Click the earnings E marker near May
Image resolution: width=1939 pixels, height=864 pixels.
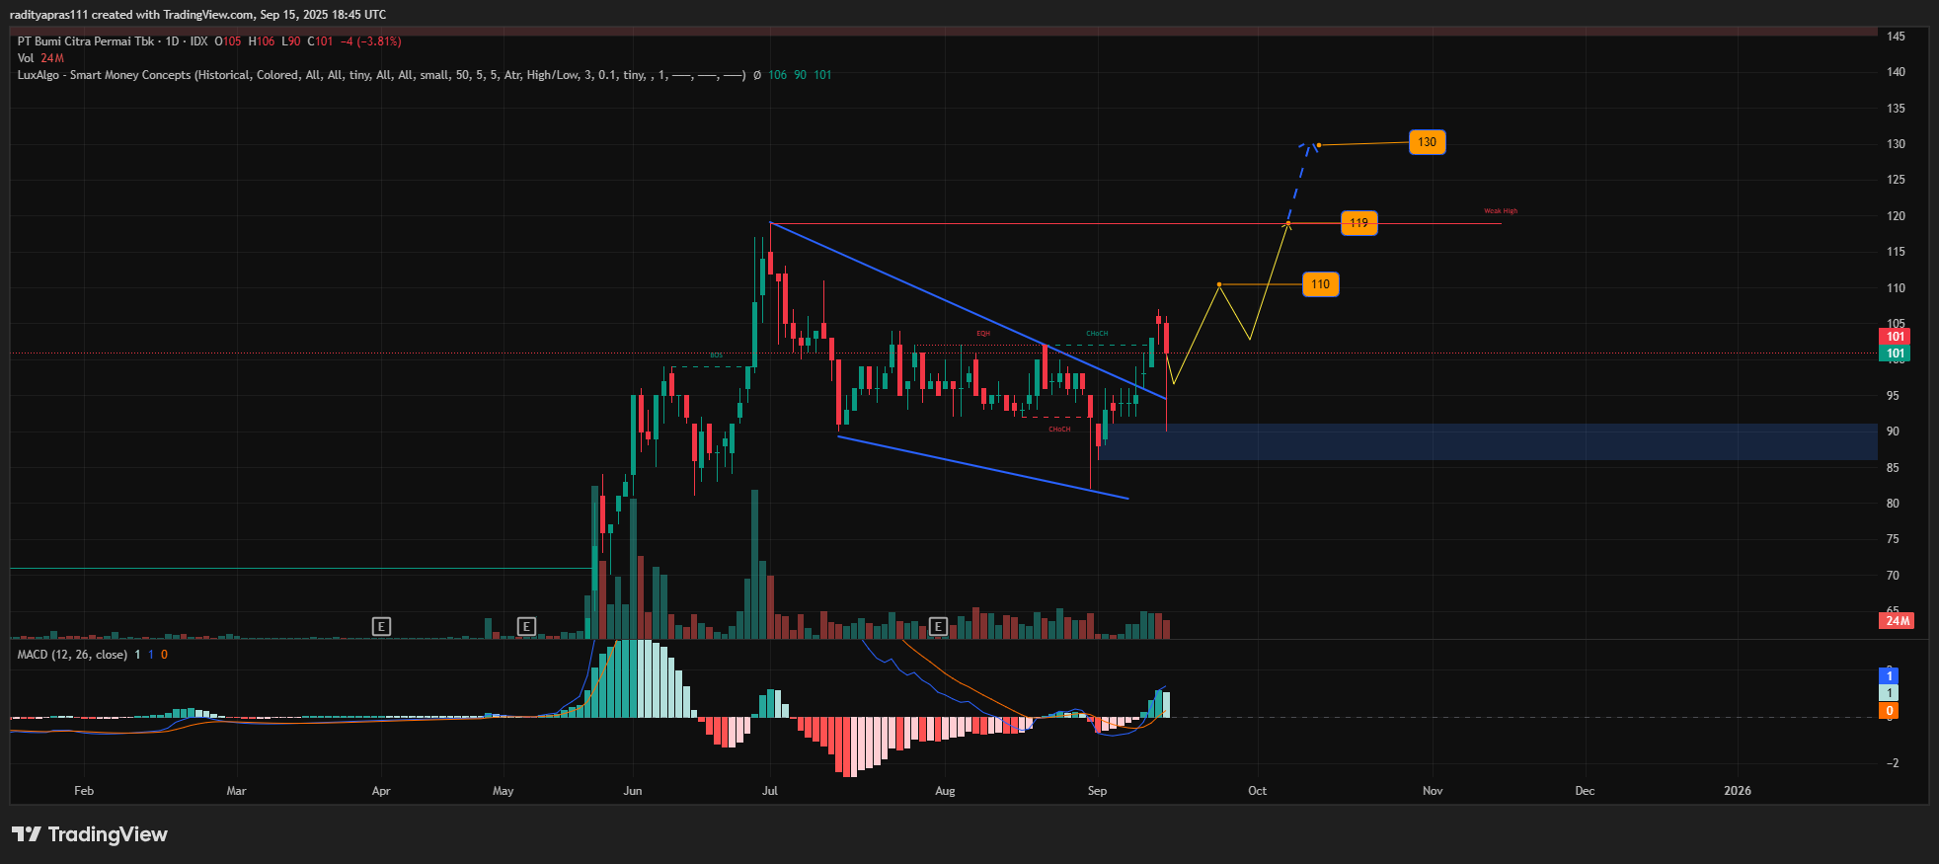pyautogui.click(x=526, y=626)
